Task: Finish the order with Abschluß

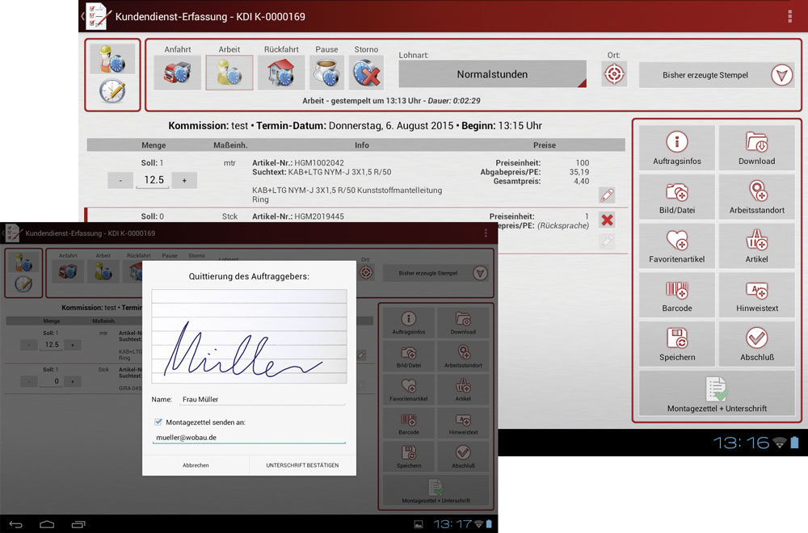Action: click(x=756, y=343)
